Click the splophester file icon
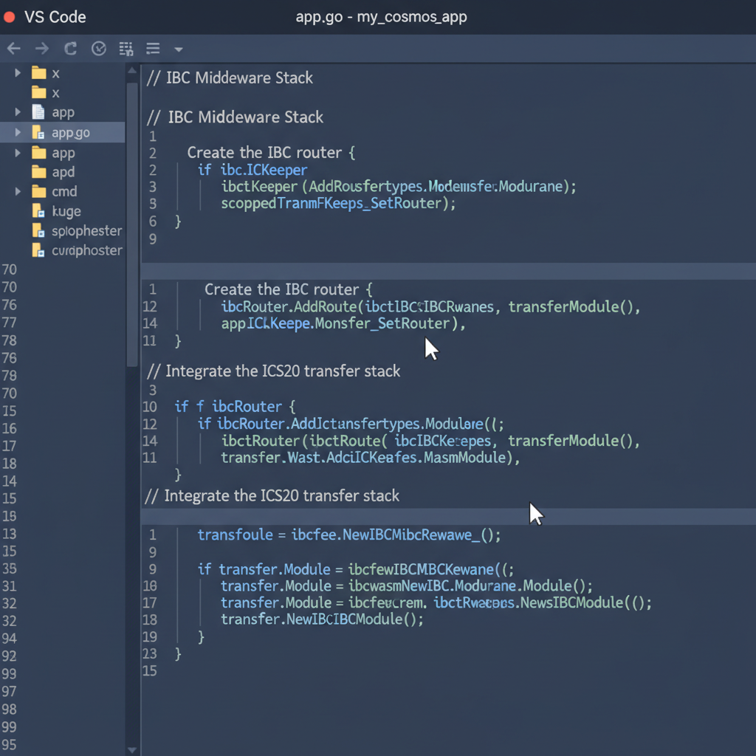This screenshot has height=756, width=756. (38, 230)
